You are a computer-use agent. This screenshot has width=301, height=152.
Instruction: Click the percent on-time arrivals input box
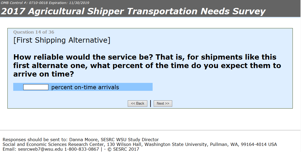click(36, 87)
